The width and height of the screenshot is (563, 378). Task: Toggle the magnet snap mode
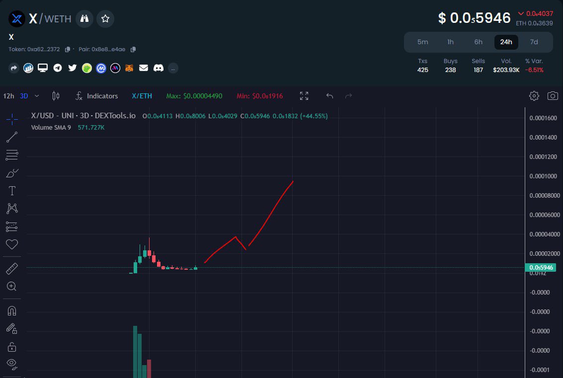coord(12,311)
